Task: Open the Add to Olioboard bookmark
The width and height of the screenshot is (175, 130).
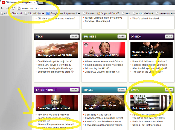Action: point(11,13)
